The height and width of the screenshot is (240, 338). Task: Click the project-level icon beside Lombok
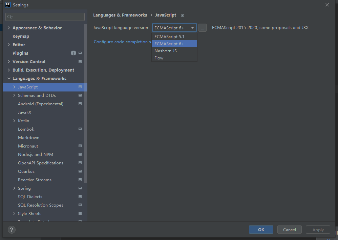tap(80, 129)
